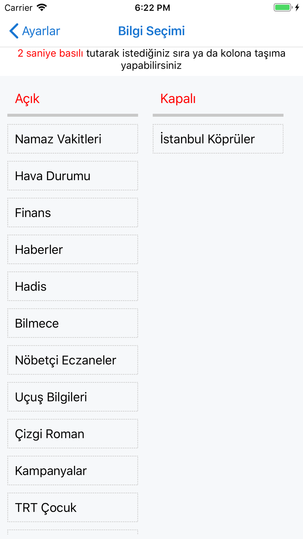303x539 pixels.
Task: Select the Hava Durumu item
Action: point(73,176)
